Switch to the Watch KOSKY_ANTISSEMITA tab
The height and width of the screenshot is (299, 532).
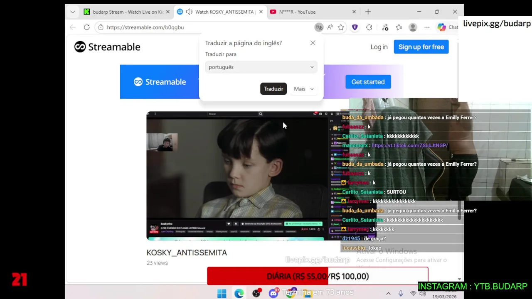point(220,12)
